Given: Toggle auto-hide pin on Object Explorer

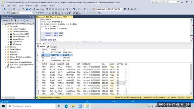Looking at the screenshot, I should click(x=31, y=17).
